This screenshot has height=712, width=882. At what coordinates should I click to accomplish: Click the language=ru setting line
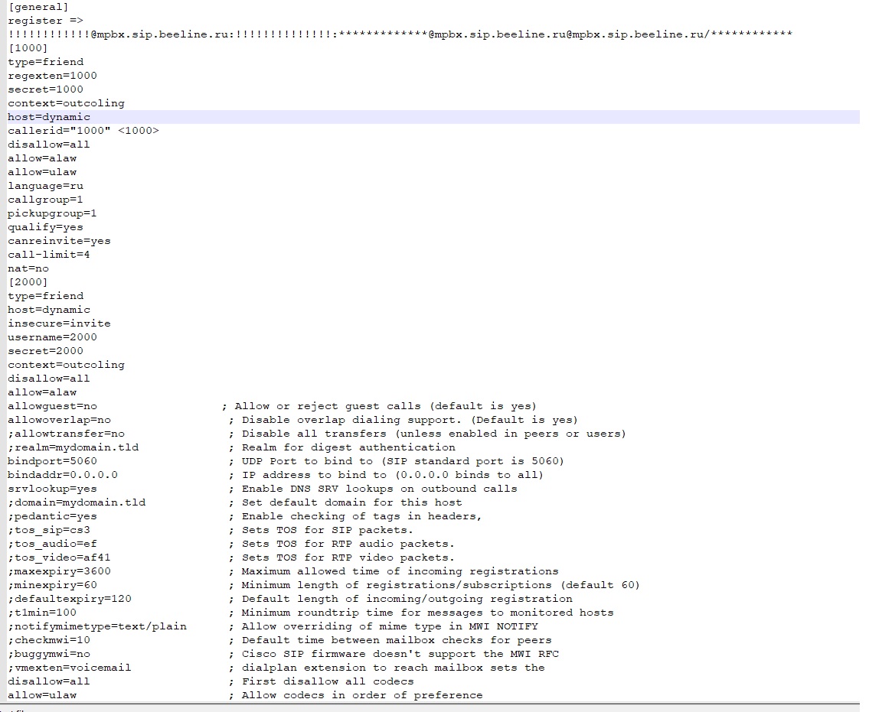(x=45, y=186)
